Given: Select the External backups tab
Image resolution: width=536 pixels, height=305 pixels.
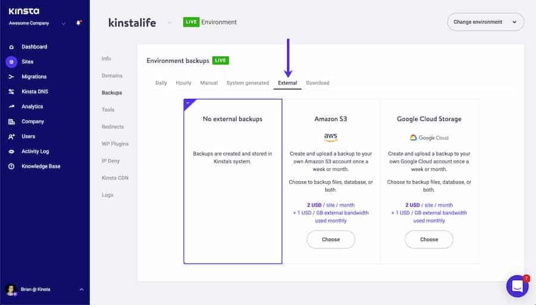Looking at the screenshot, I should pyautogui.click(x=288, y=83).
